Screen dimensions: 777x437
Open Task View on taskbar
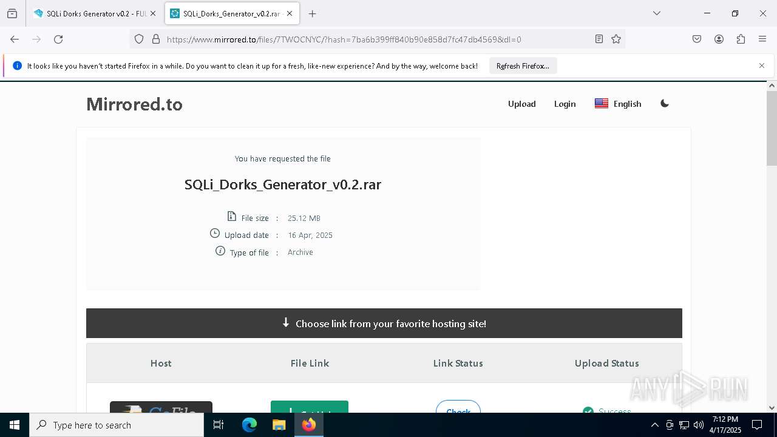coord(219,425)
